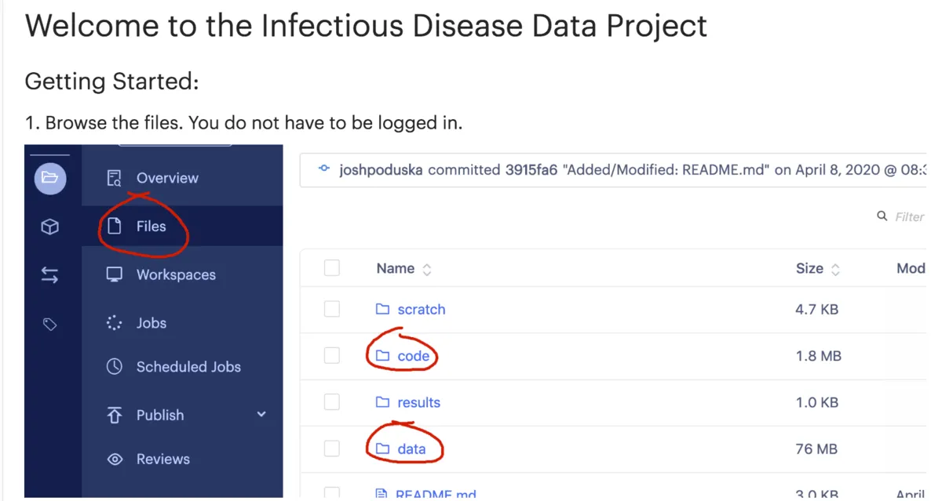Image resolution: width=942 pixels, height=501 pixels.
Task: Sort files by the Size column arrows
Action: tap(835, 269)
